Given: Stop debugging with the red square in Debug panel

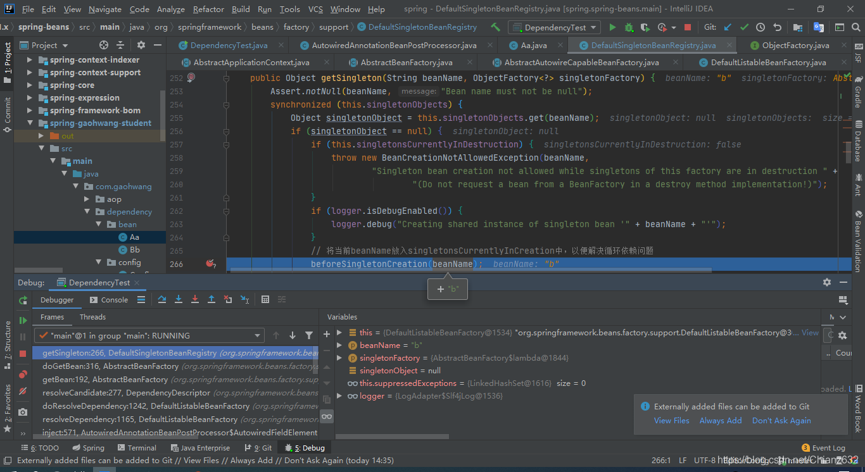Looking at the screenshot, I should (23, 354).
